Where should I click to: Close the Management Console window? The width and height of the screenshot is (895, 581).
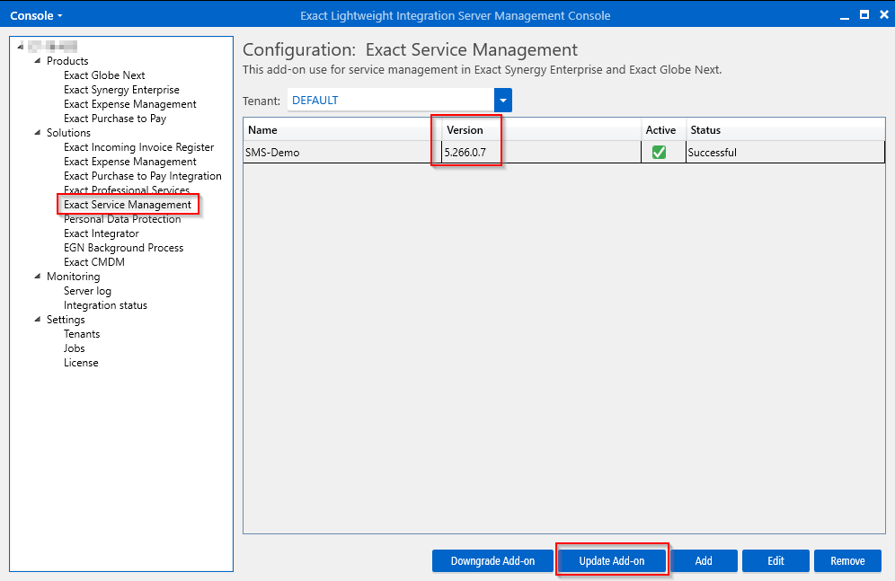(x=884, y=15)
